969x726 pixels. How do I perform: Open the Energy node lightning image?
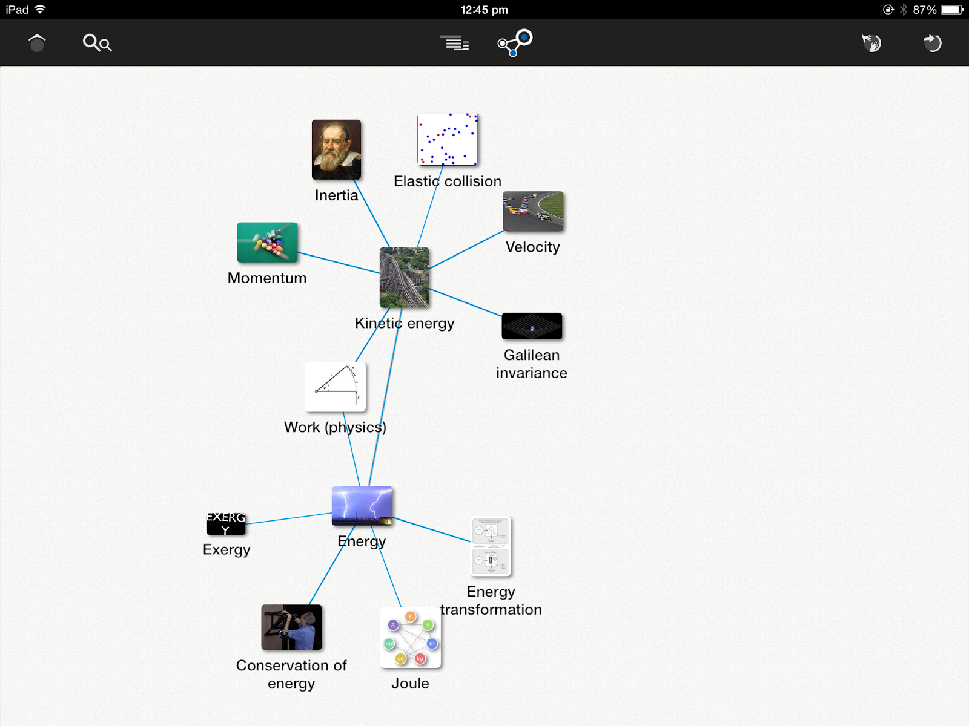(362, 506)
